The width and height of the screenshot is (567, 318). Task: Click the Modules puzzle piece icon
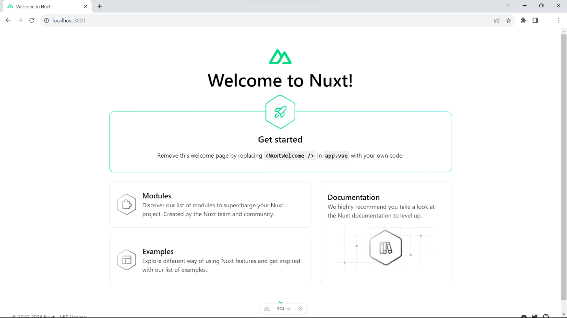coord(126,204)
